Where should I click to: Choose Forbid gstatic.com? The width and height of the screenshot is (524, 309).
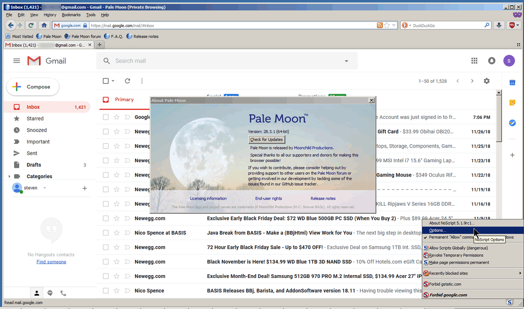[473, 284]
